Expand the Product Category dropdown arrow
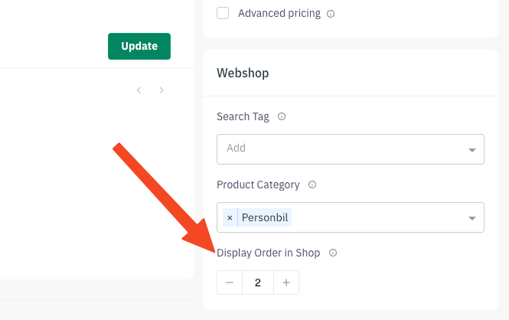The width and height of the screenshot is (509, 320). pos(472,218)
